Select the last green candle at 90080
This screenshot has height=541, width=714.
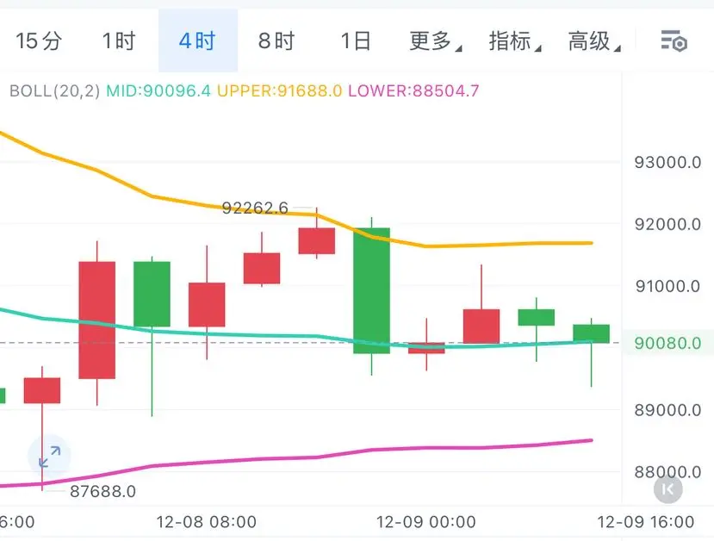591,333
